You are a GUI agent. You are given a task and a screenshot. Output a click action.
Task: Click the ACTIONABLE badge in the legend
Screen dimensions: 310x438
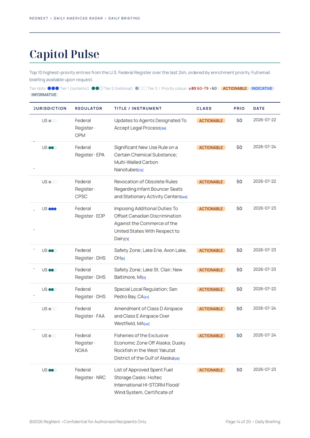(x=235, y=88)
